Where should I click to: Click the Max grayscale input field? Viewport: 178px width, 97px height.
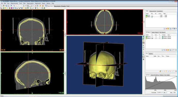tap(175, 93)
